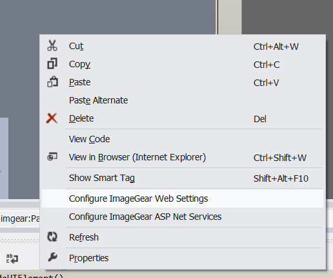Click the imgear tag in breadcrumb bar

20,219
